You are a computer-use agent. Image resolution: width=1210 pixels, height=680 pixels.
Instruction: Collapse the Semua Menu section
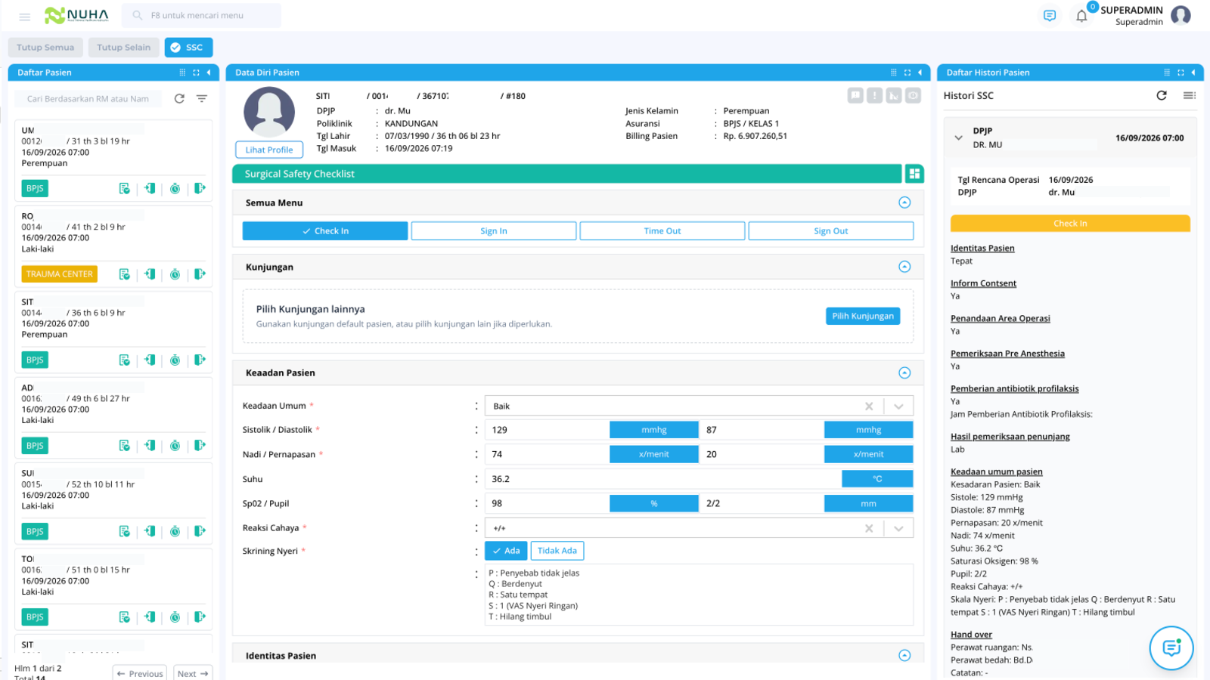tap(904, 202)
